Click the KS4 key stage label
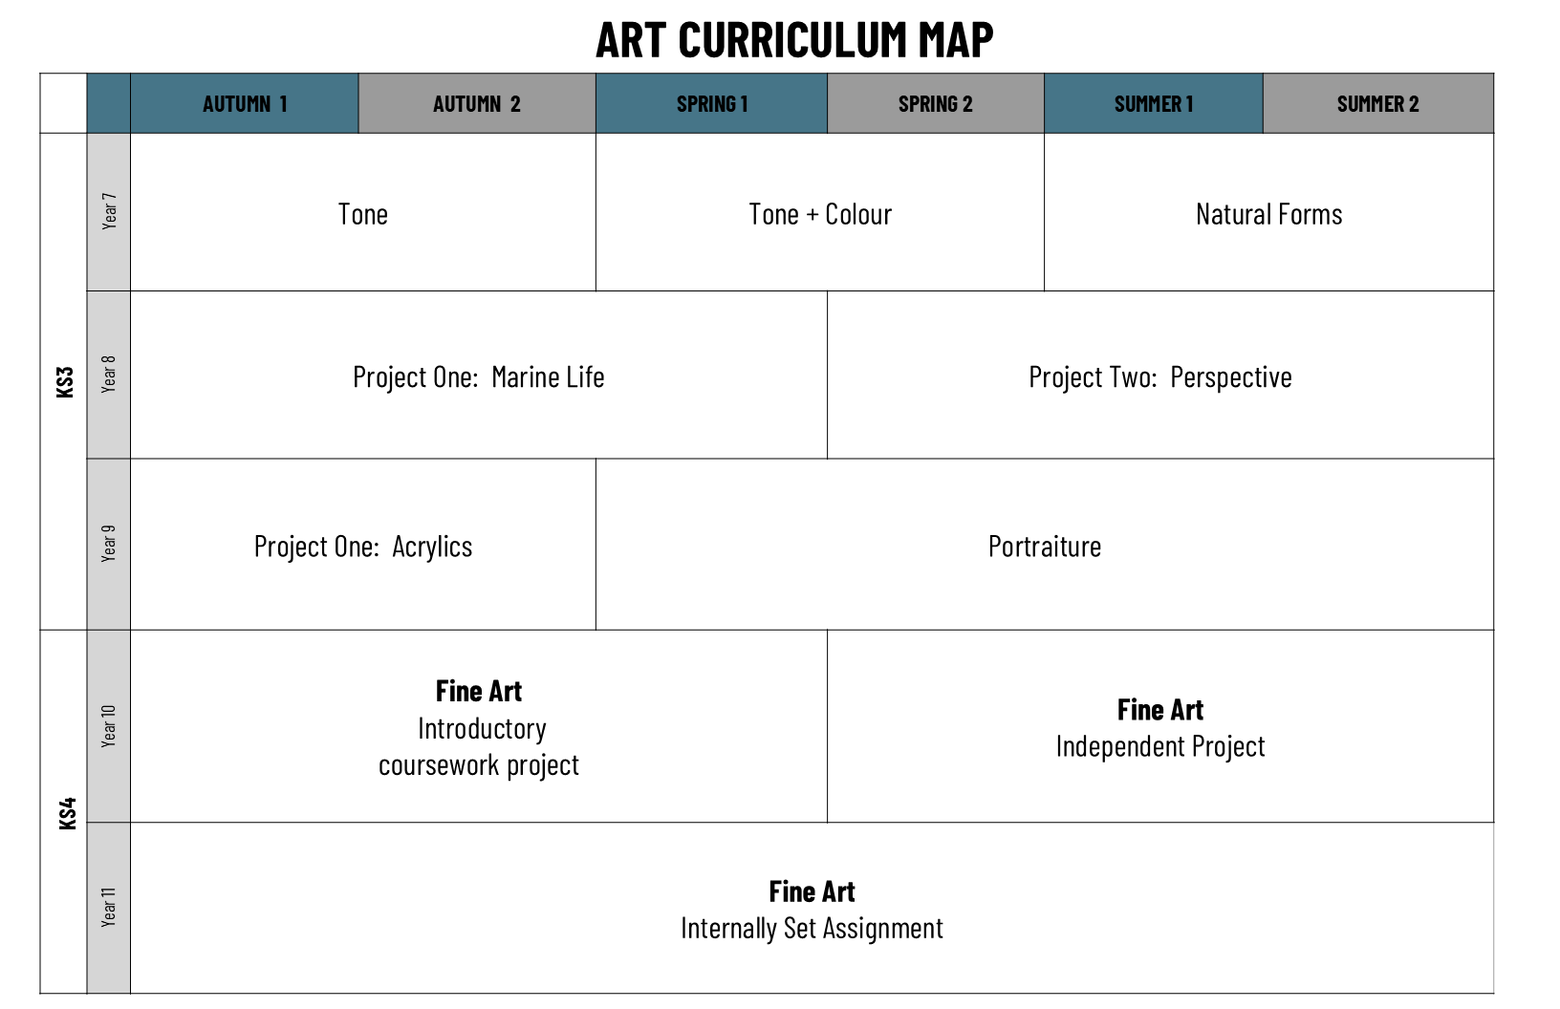The width and height of the screenshot is (1560, 1009). point(67,812)
